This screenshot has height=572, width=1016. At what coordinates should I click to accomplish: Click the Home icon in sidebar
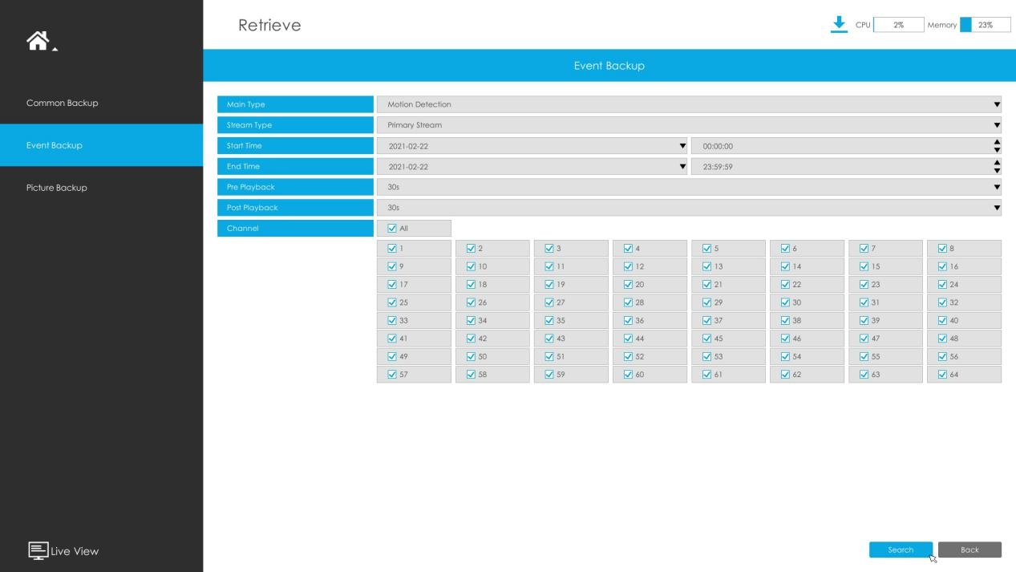click(x=38, y=41)
